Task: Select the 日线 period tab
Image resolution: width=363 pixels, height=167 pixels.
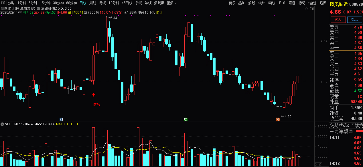Action: pos(83,3)
